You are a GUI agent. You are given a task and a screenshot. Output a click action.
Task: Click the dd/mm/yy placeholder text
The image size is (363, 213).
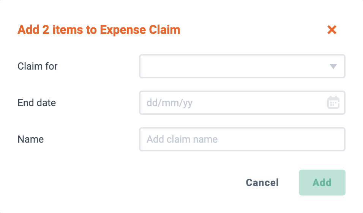click(169, 103)
